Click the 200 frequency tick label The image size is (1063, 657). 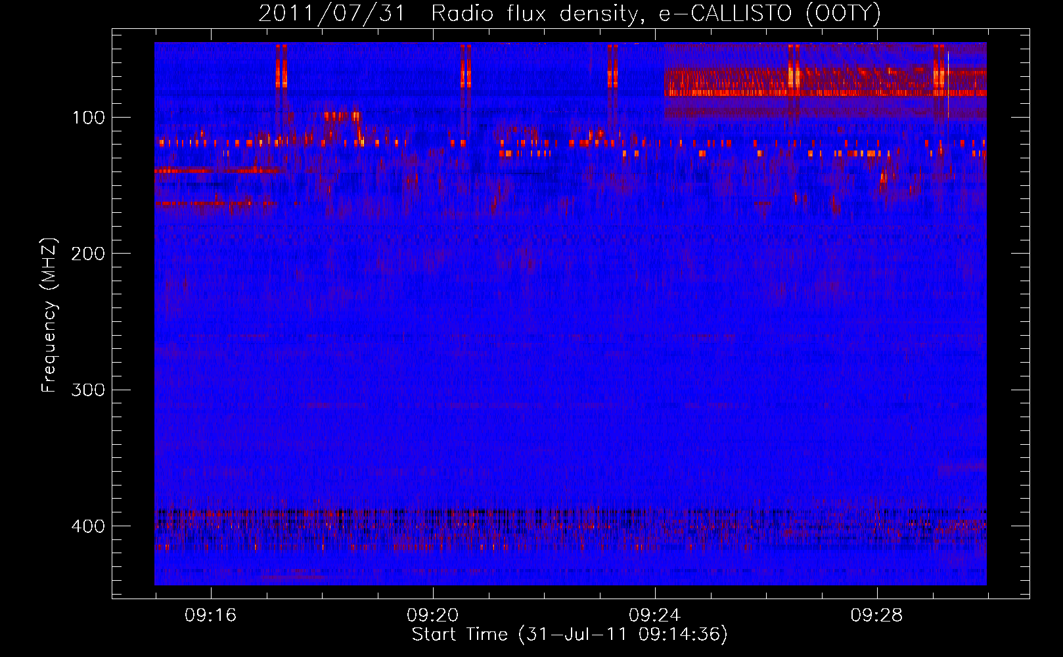89,254
